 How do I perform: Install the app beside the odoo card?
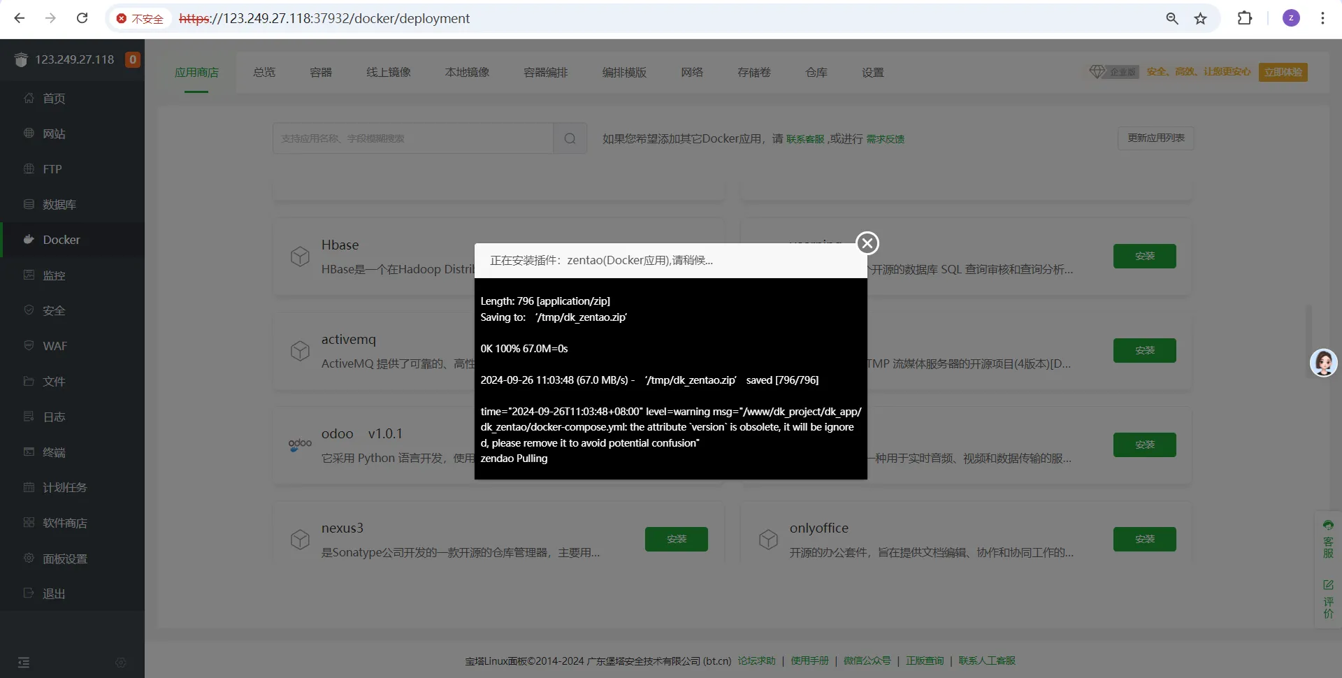tap(1145, 445)
